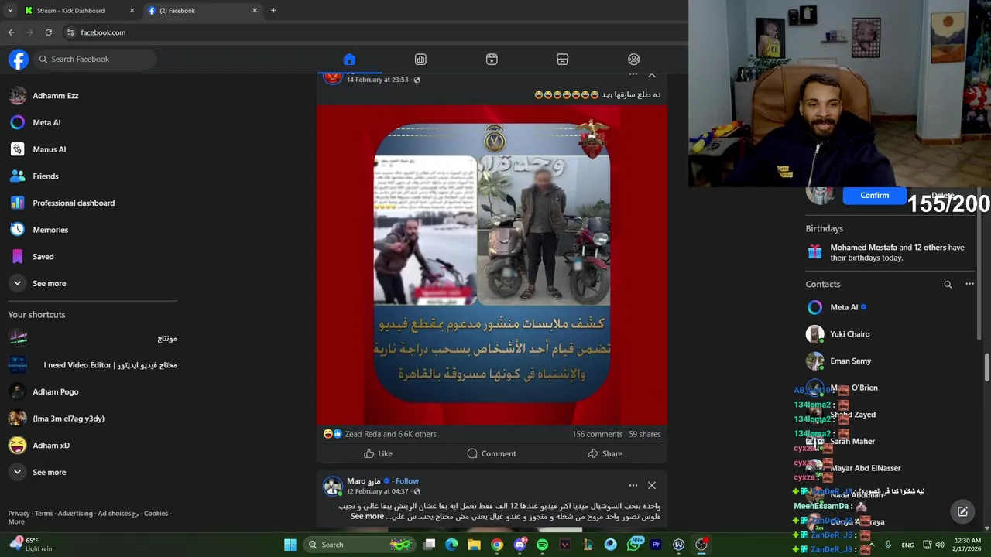
Task: Open the red post image
Action: click(x=492, y=265)
